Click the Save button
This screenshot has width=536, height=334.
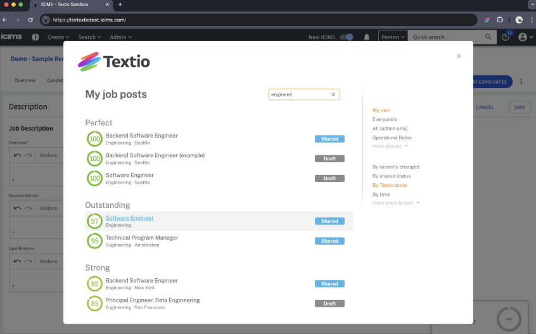point(520,107)
